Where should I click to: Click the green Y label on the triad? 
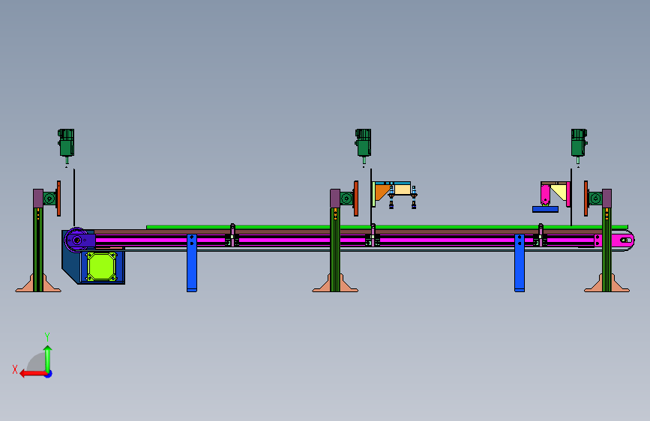[47, 336]
